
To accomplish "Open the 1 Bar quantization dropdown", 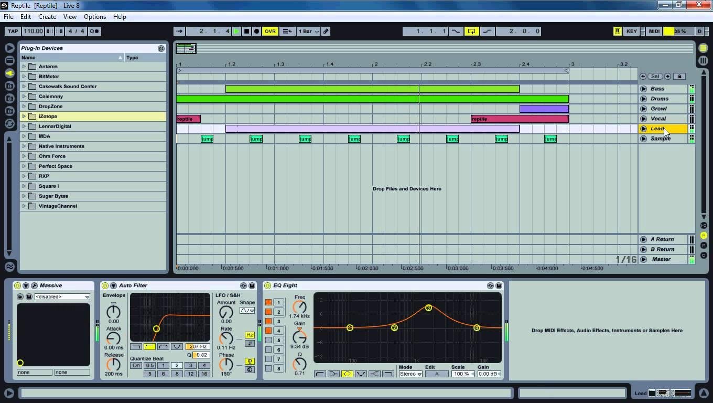I will pyautogui.click(x=308, y=31).
